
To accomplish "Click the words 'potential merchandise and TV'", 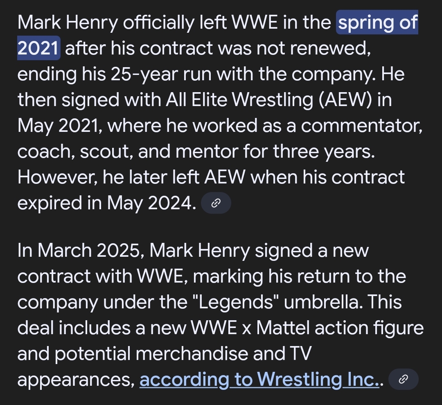I will click(x=183, y=354).
